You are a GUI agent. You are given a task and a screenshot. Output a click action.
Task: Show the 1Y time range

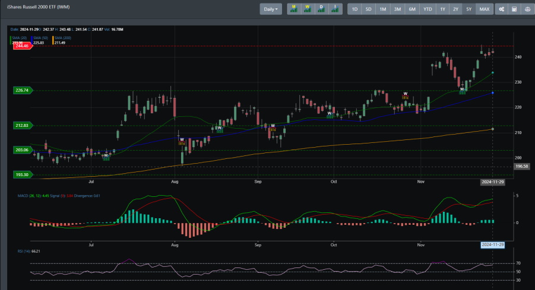click(442, 9)
